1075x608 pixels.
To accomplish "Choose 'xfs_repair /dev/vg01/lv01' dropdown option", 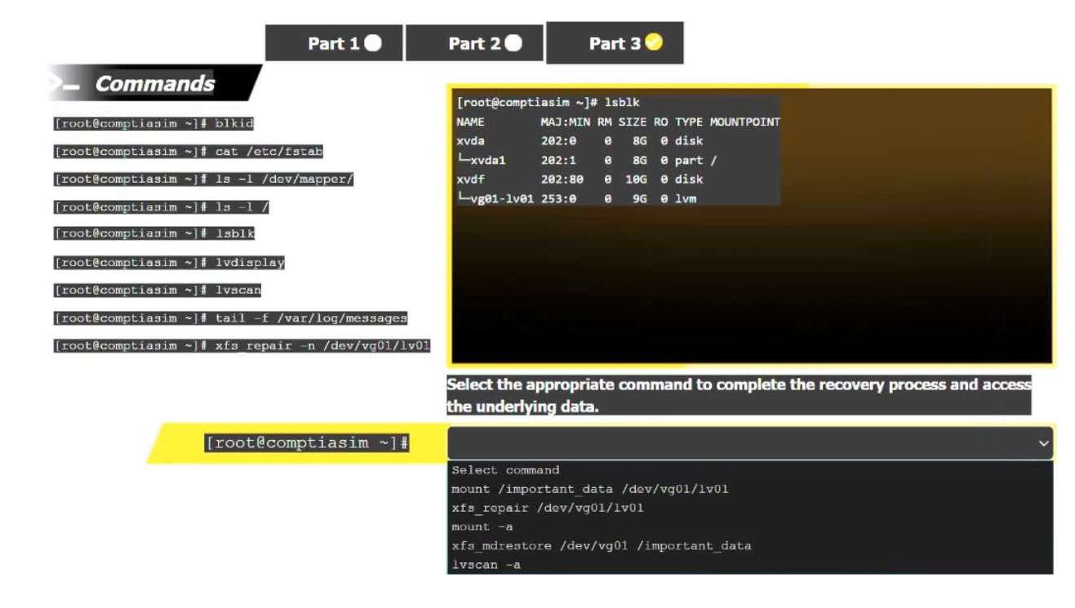I will click(x=547, y=508).
